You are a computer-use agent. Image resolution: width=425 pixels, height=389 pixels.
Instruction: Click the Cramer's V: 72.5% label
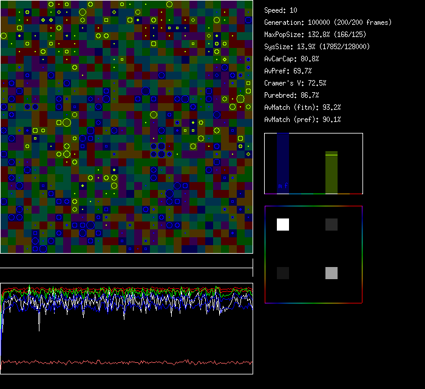coord(295,83)
